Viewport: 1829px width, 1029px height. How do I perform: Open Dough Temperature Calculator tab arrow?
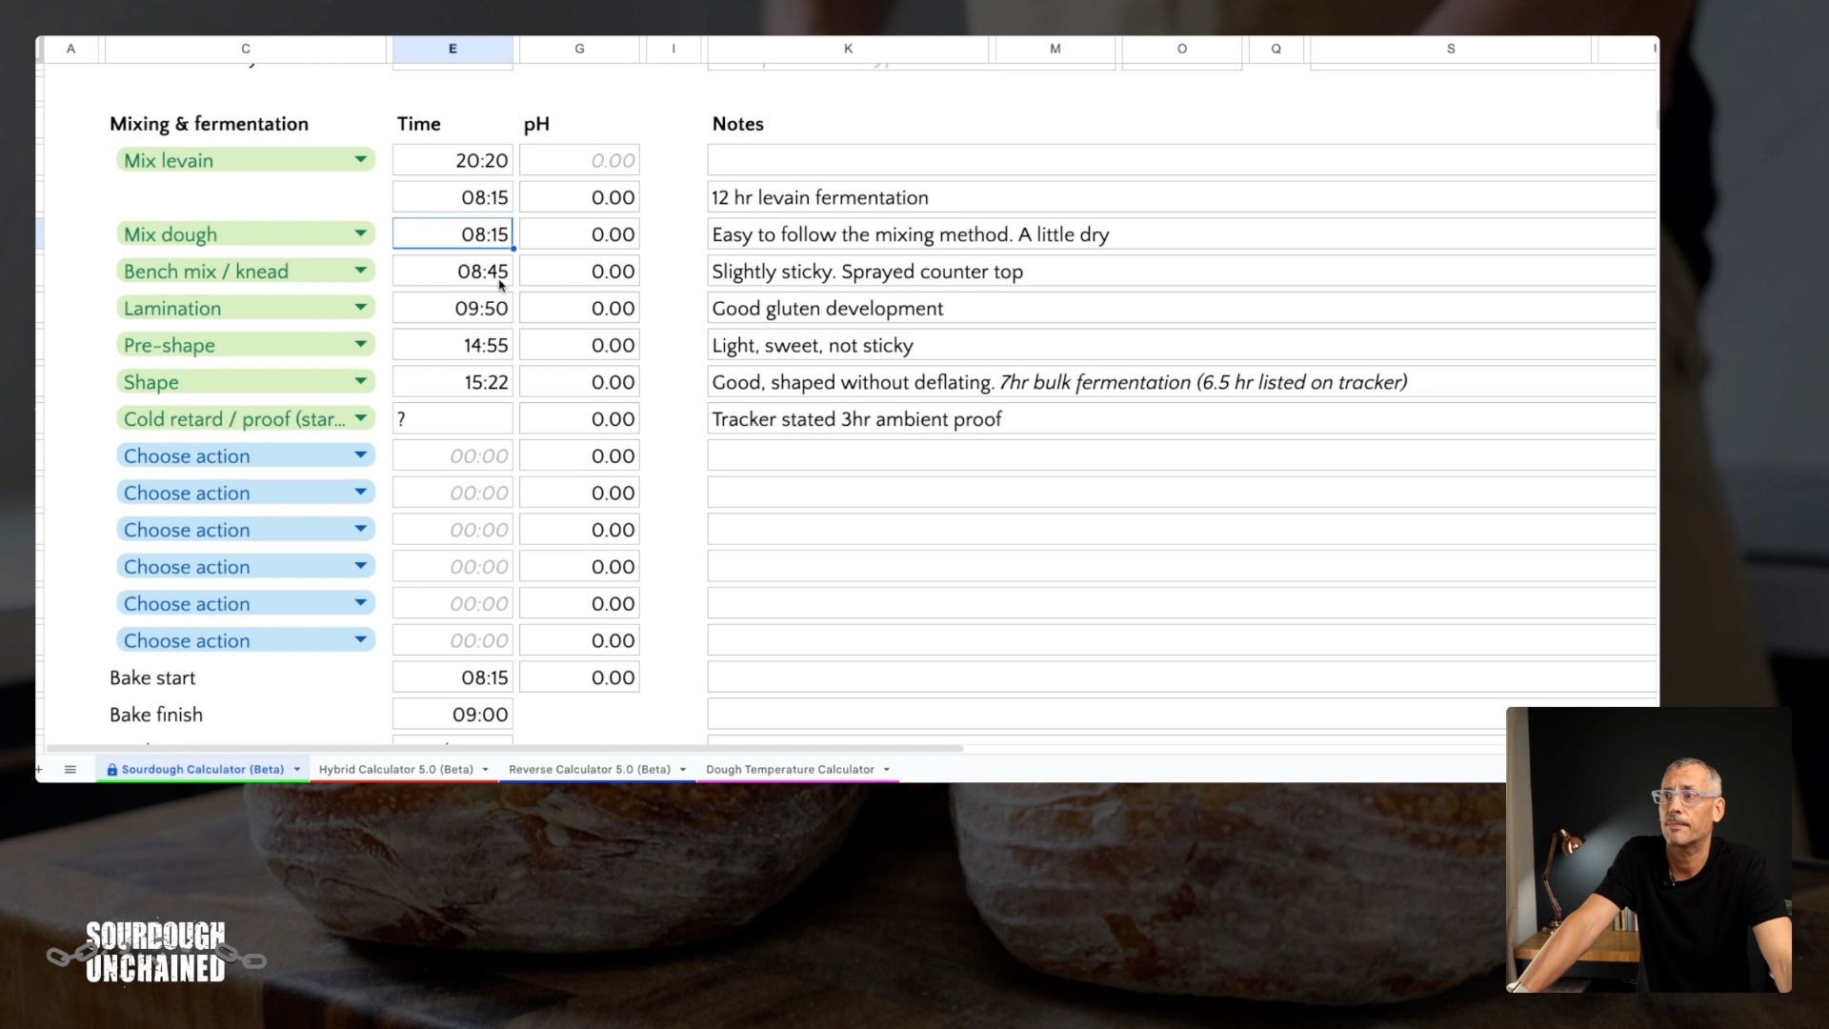pyautogui.click(x=886, y=770)
